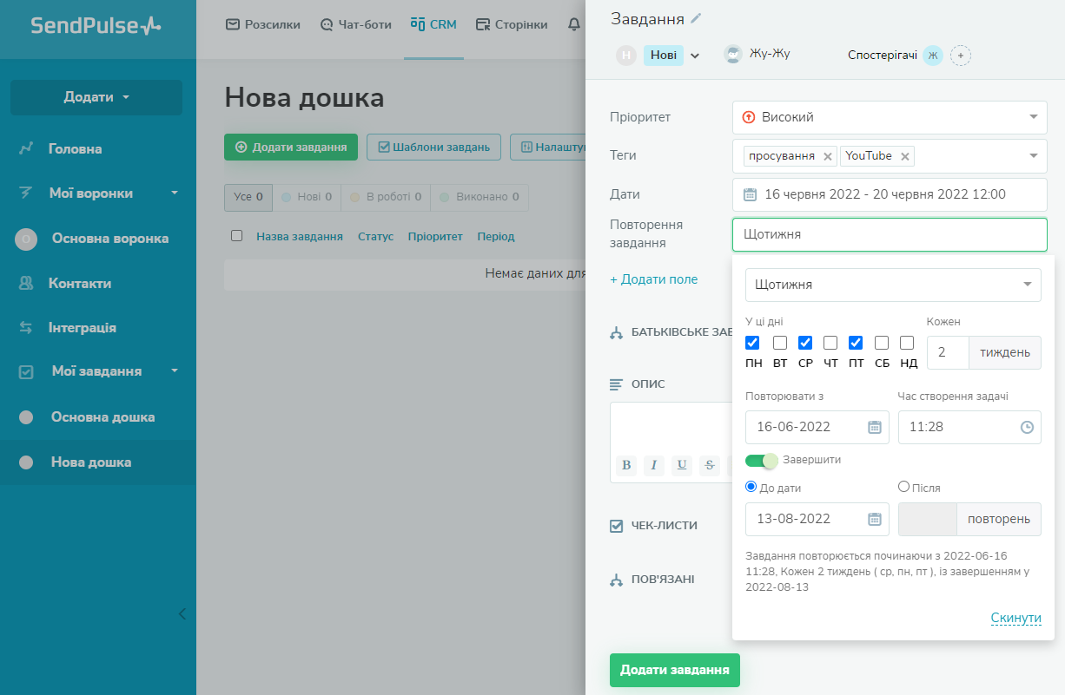Open the Щотижня frequency dropdown in popup
The height and width of the screenshot is (695, 1065).
click(893, 285)
